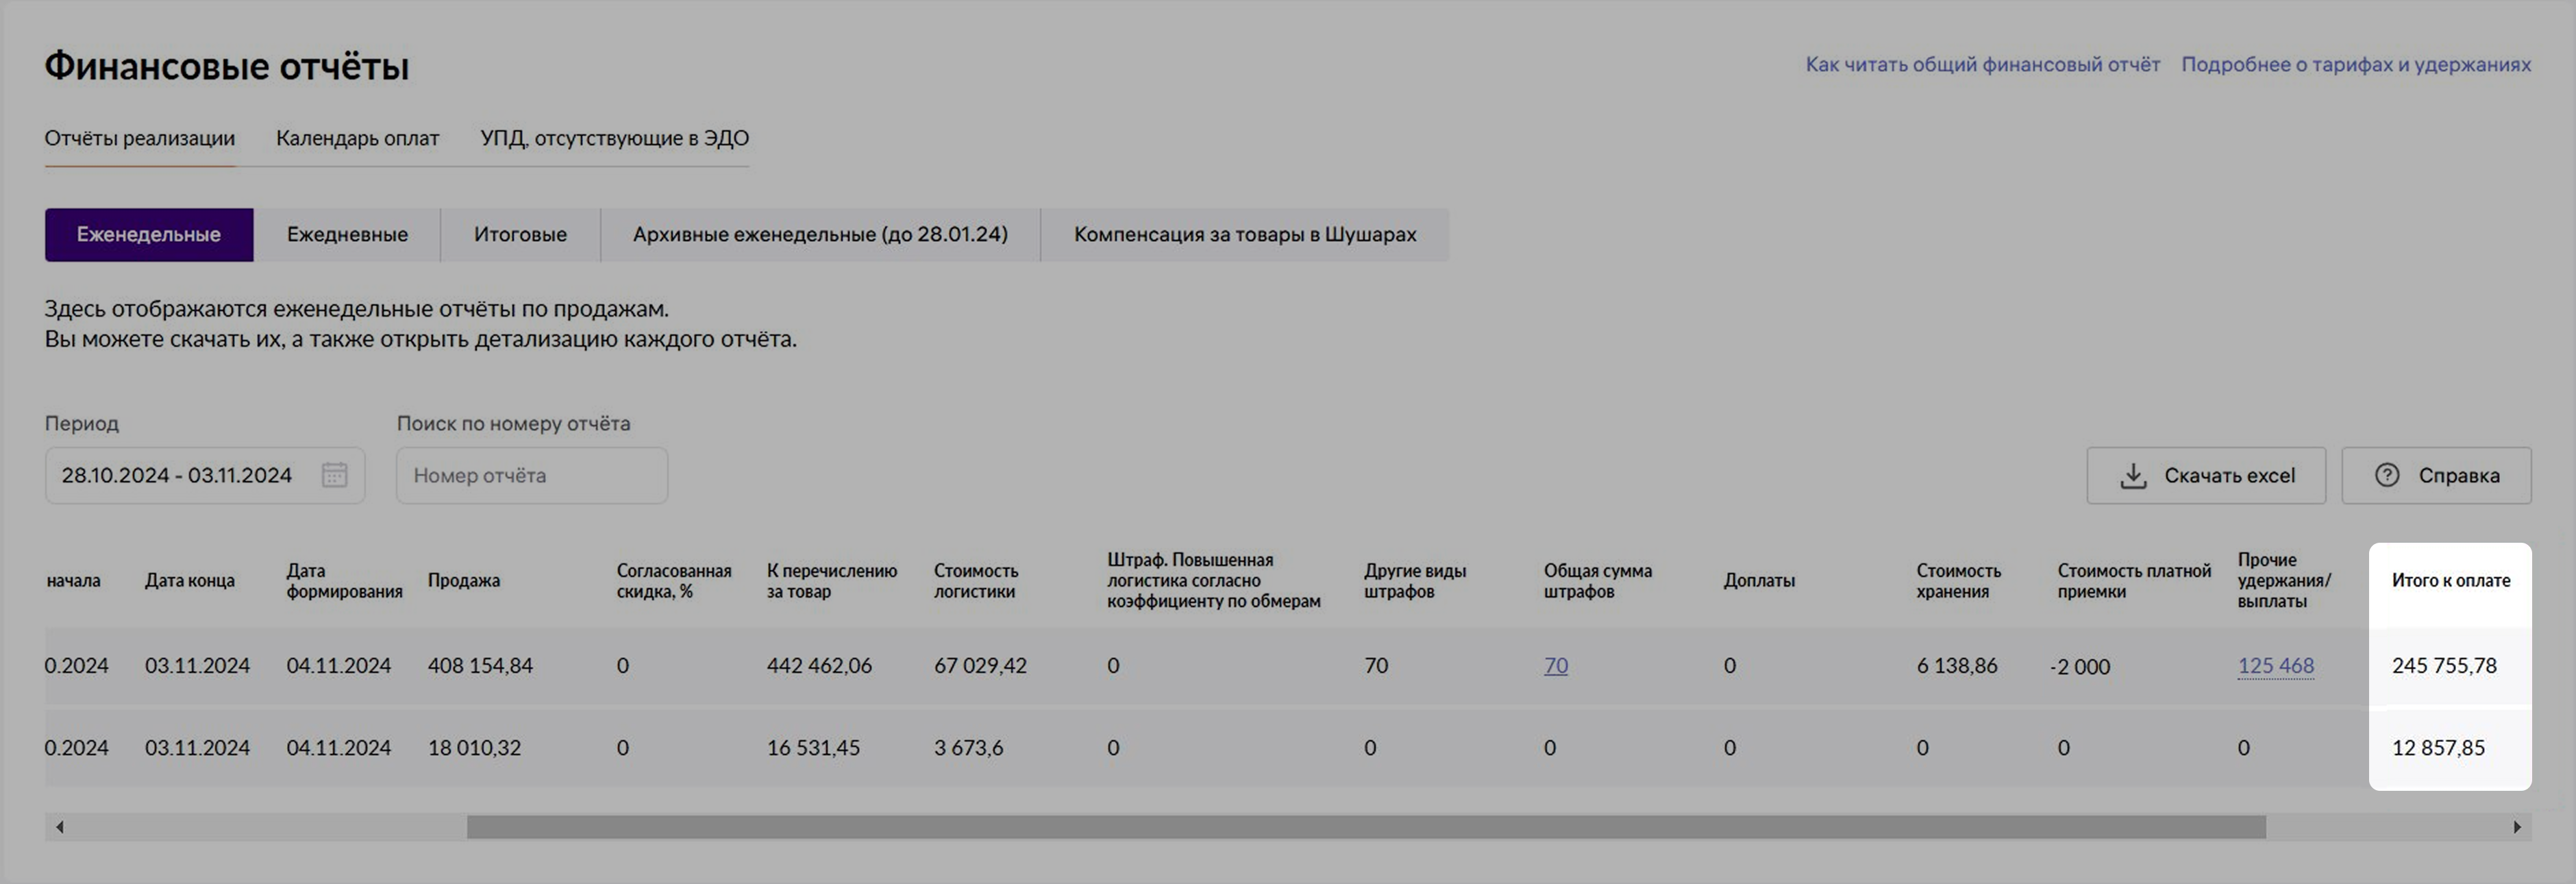Click the Прочие удержания/выплаты column header
This screenshot has height=884, width=2576.
click(x=2284, y=581)
